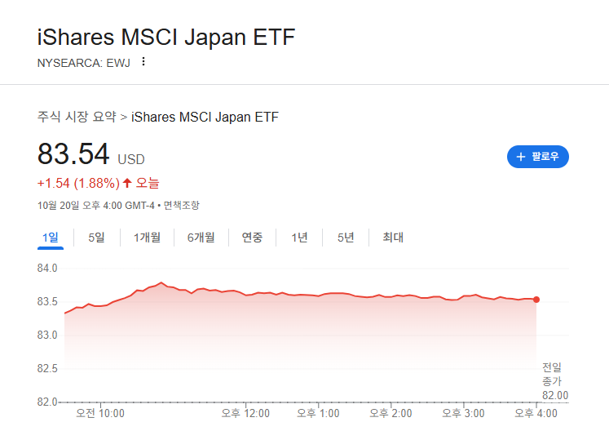Click the 전일 종가 82.00 label
Viewport: 609px width, 431px height.
click(x=555, y=381)
